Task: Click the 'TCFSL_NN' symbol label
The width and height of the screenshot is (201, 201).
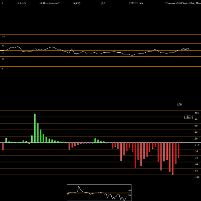Action: (137, 3)
